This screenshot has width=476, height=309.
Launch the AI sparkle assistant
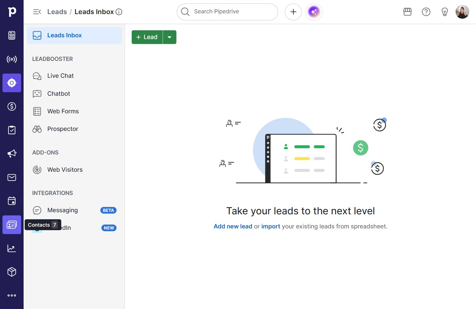tap(314, 12)
